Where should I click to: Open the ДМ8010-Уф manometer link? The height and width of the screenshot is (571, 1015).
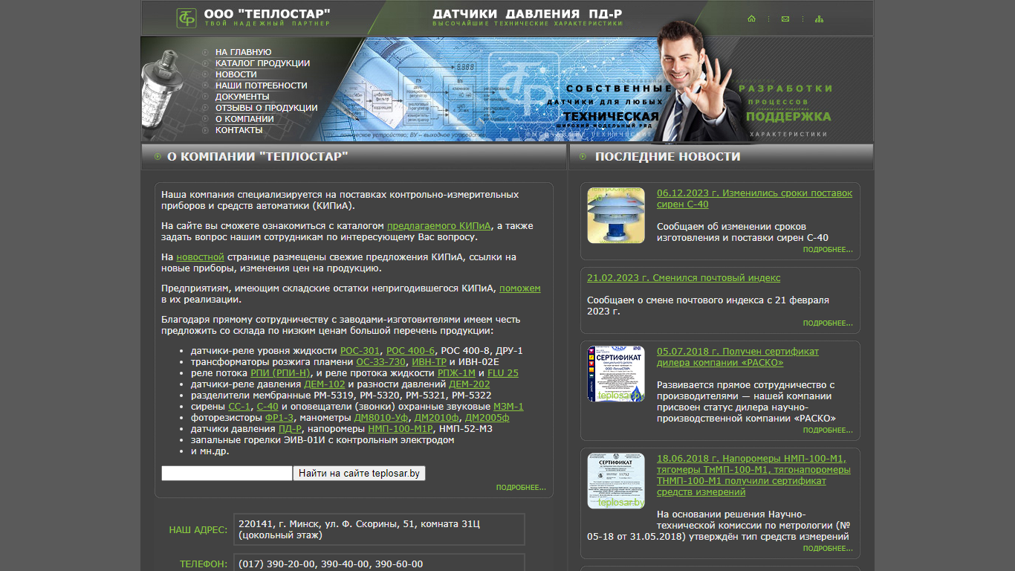382,418
